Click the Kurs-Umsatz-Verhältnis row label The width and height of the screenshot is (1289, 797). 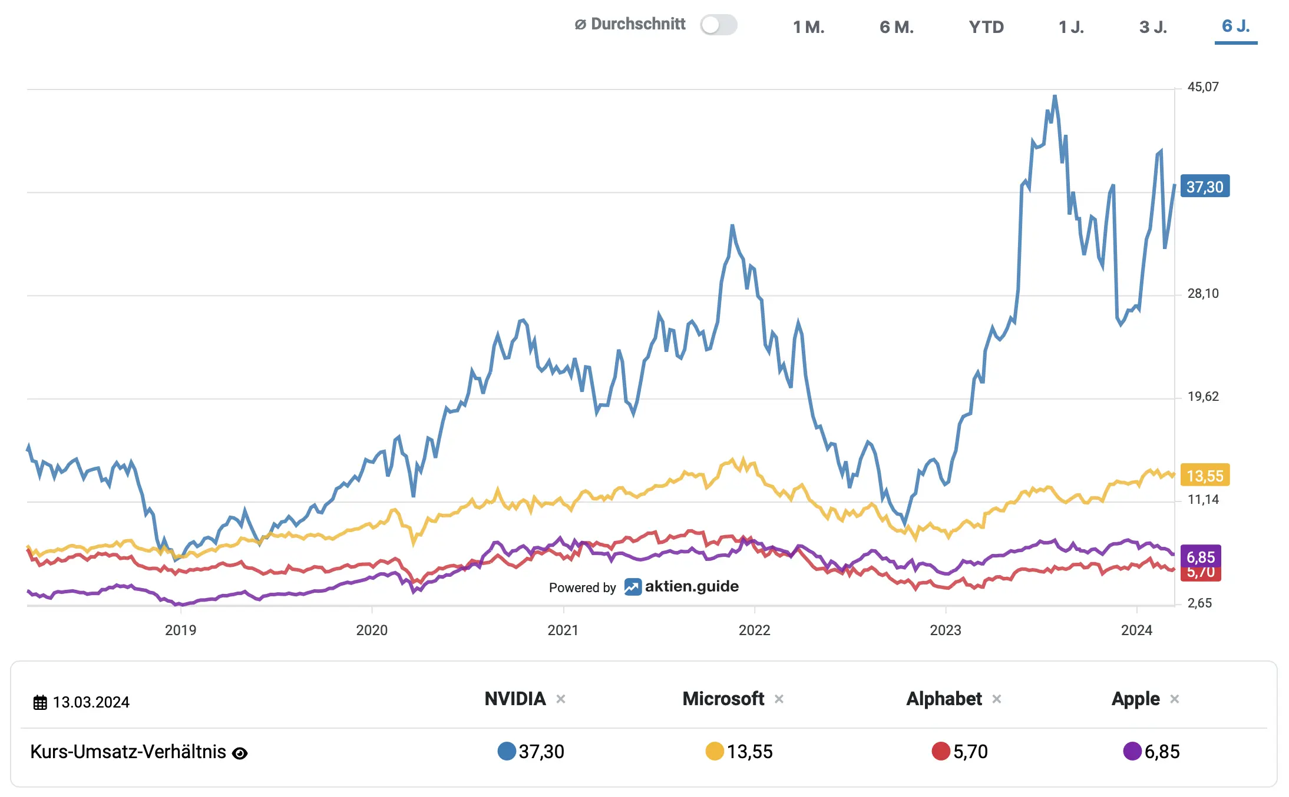coord(128,752)
